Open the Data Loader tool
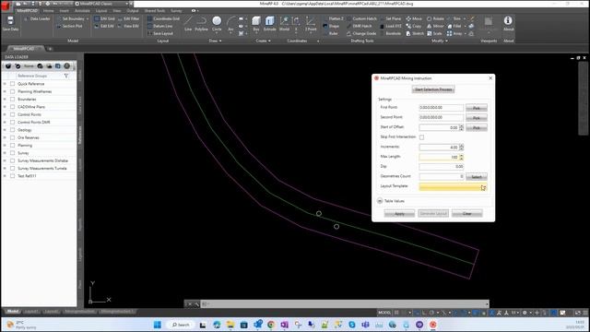 pyautogui.click(x=37, y=18)
